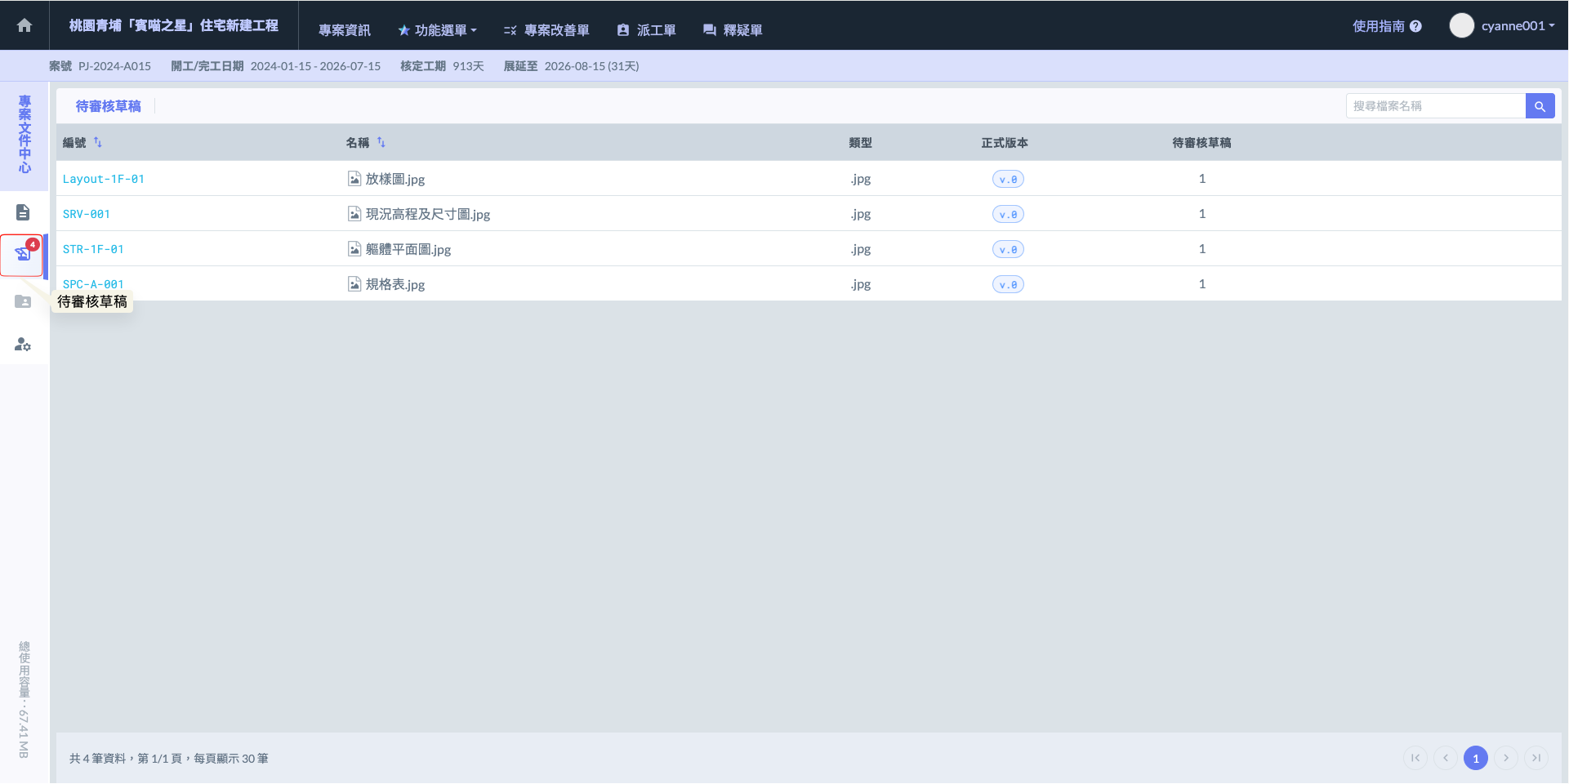Open the 釋疑單 menu item
Viewport: 1569px width, 784px height.
tap(733, 30)
